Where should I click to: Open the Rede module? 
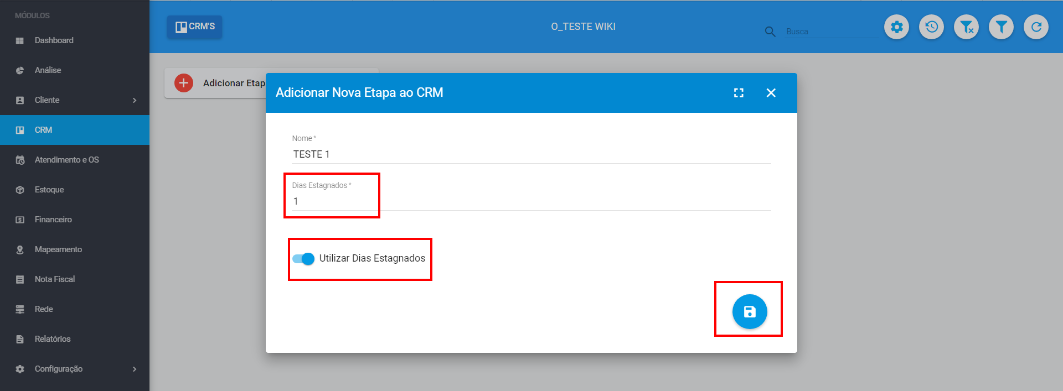click(75, 309)
